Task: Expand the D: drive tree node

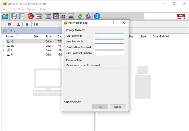Action: [4, 46]
